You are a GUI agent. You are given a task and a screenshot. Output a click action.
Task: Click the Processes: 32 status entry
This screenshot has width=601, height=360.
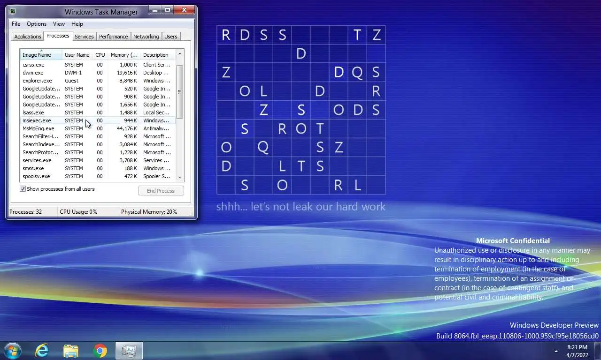click(x=26, y=212)
